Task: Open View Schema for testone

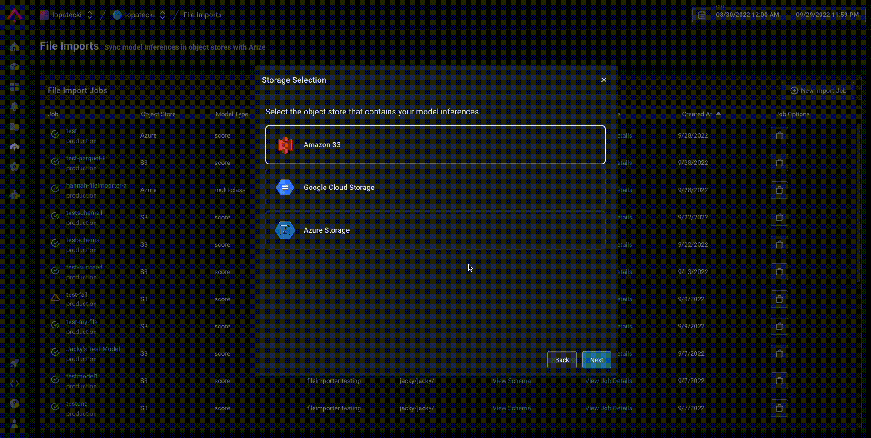Action: pos(511,408)
